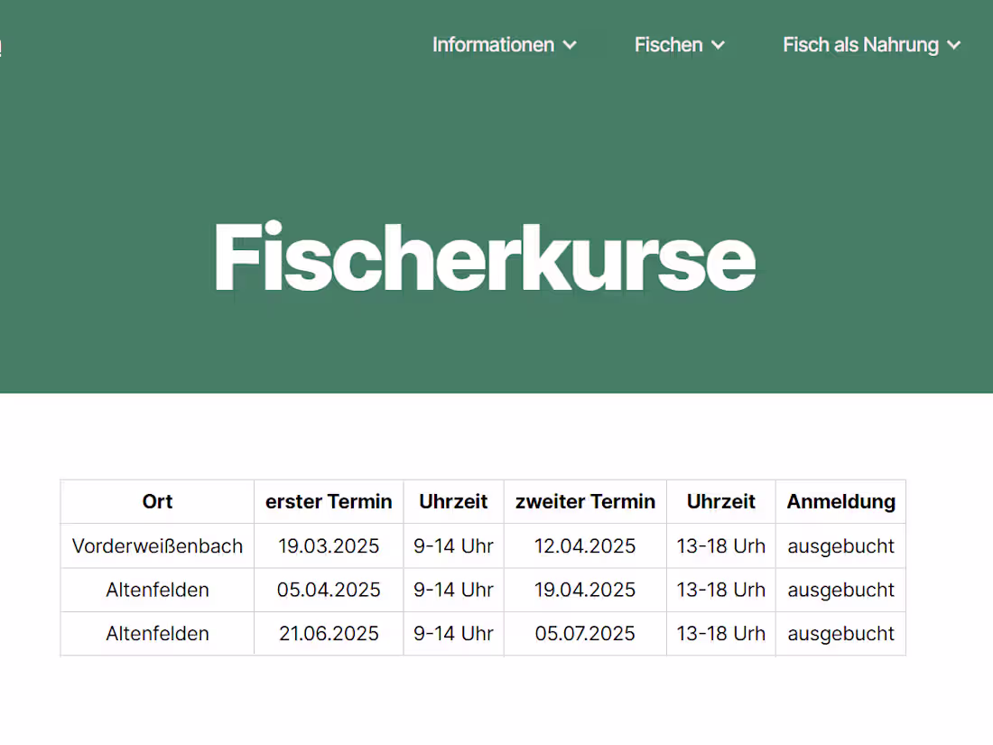Click the Ort column header

(157, 502)
